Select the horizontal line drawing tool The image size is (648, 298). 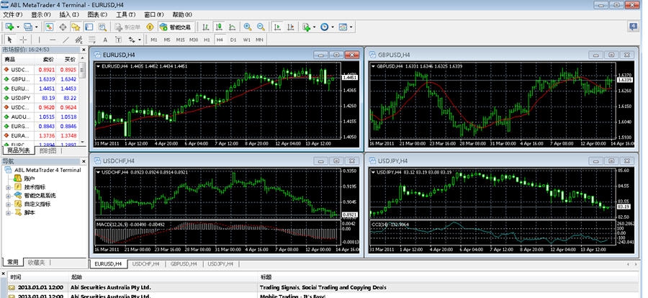click(53, 40)
